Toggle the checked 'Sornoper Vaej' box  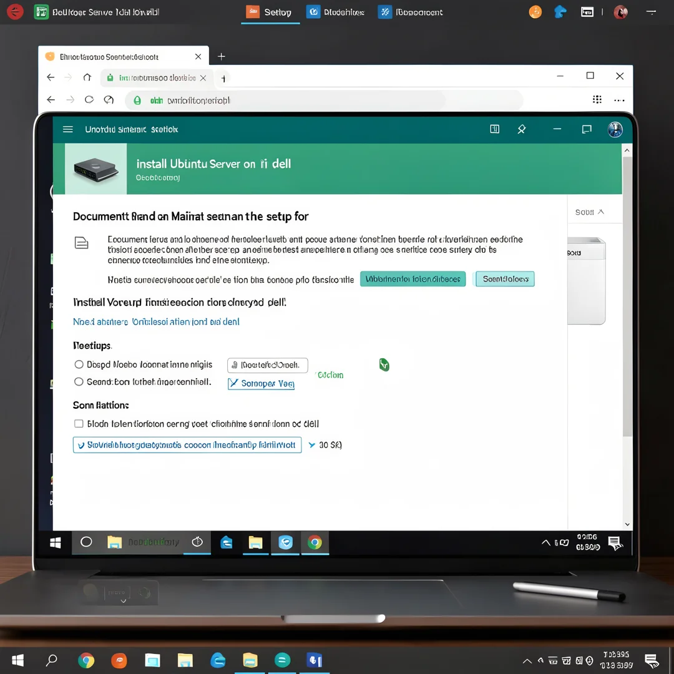(x=233, y=383)
